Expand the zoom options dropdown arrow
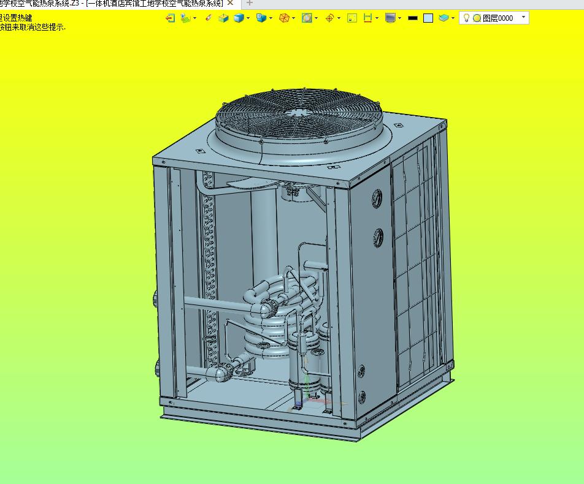 click(x=316, y=18)
